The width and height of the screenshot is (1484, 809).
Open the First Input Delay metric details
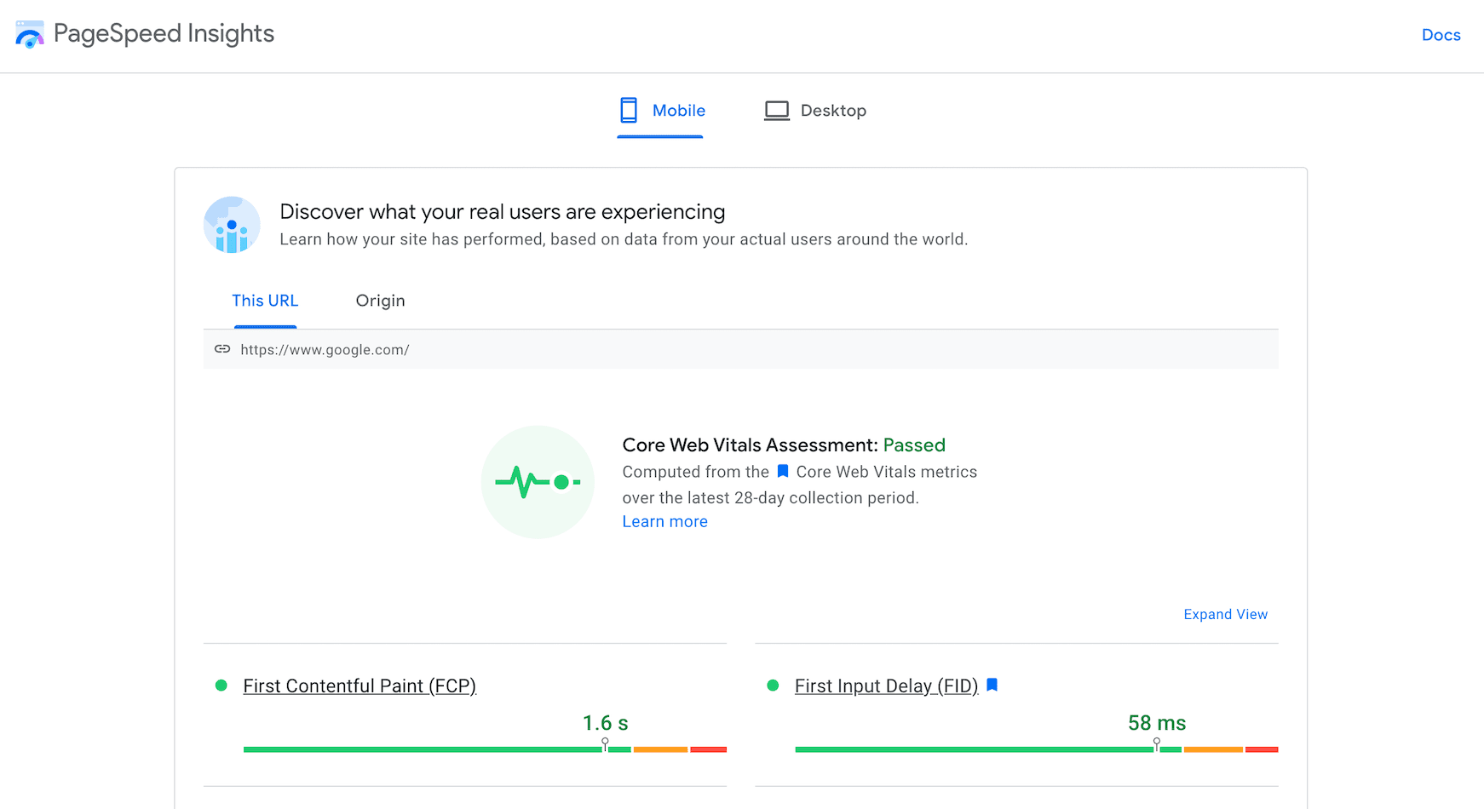tap(886, 686)
